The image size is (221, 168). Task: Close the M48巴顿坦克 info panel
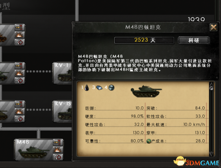tap(213, 27)
